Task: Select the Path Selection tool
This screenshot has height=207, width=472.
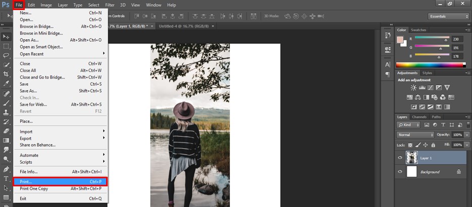Action: (x=6, y=188)
